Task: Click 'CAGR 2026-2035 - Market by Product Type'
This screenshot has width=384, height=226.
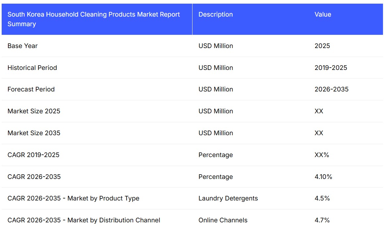Action: coord(73,198)
